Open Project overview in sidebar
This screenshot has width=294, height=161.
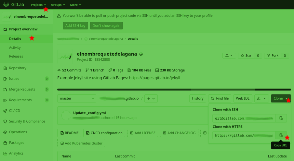(x=23, y=29)
